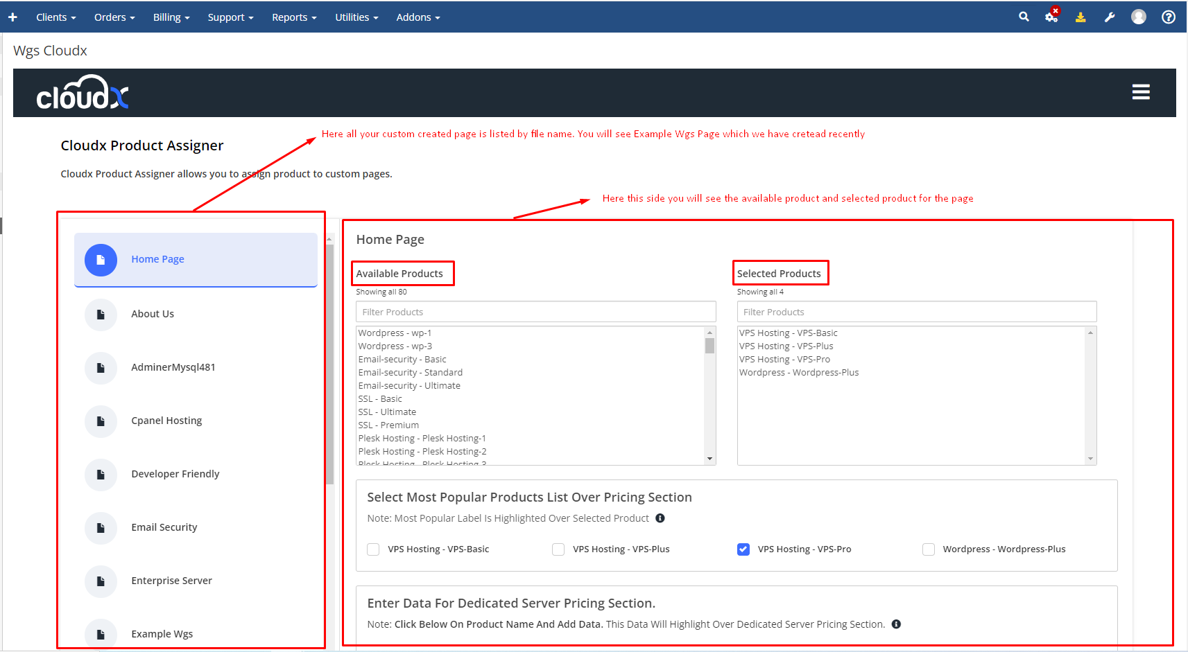The width and height of the screenshot is (1188, 652).
Task: Click the plus icon in top-left corner
Action: pos(12,17)
